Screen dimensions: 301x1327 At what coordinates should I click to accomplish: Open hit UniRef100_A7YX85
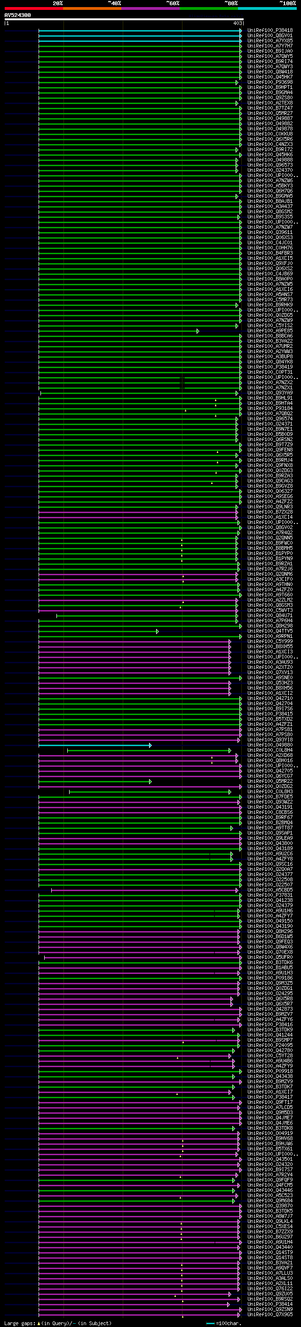[270, 40]
